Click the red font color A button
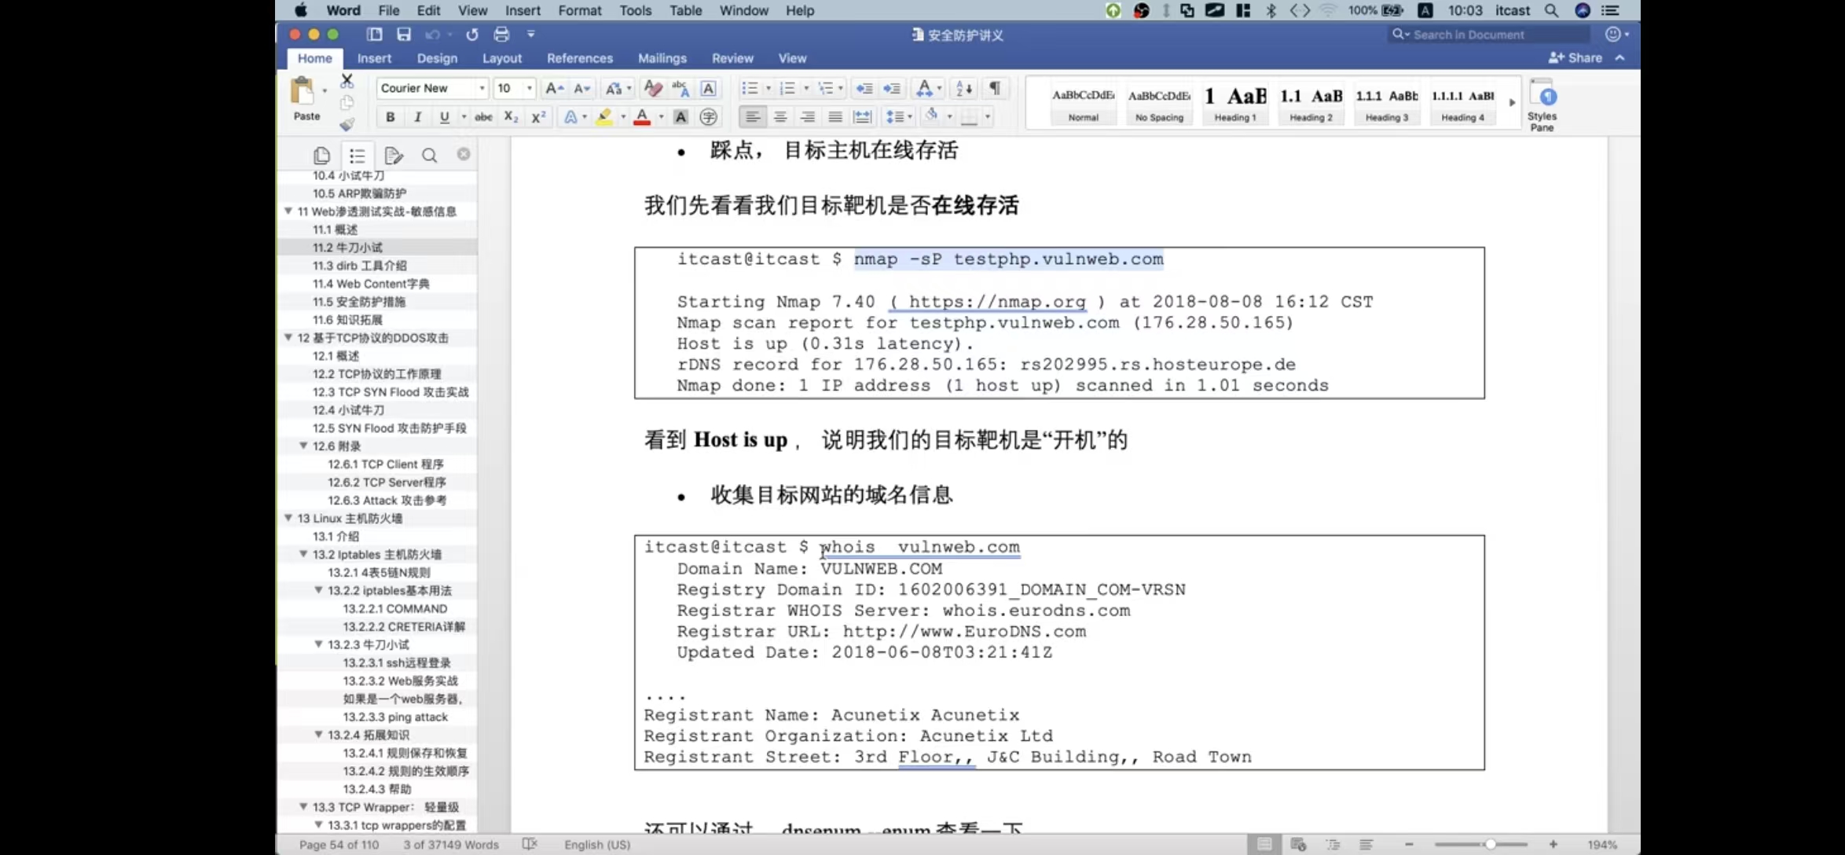 click(642, 117)
